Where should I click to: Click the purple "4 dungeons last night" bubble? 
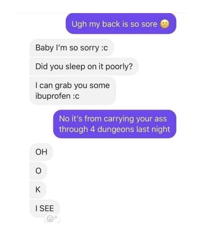coord(114,124)
